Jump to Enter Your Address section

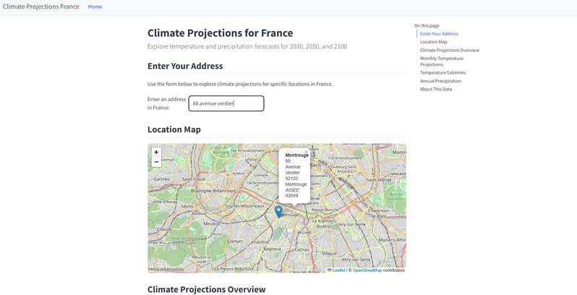pos(438,34)
